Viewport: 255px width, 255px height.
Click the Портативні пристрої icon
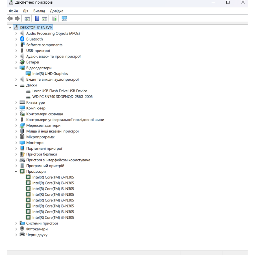coord(22,148)
